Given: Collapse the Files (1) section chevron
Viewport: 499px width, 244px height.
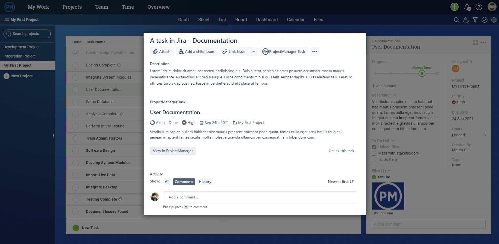Looking at the screenshot, I should coord(389,171).
